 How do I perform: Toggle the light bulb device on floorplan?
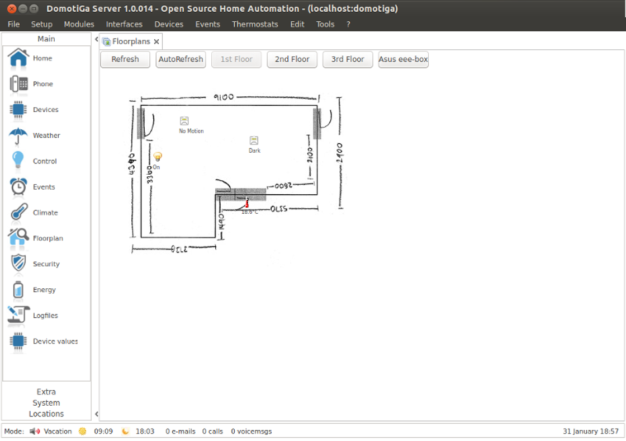pos(157,156)
